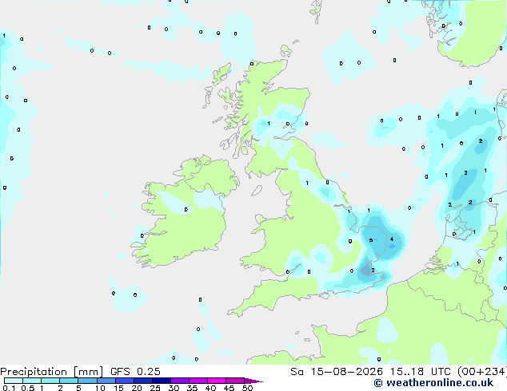Click the 'Sa 15-08-2026' date text
Image resolution: width=507 pixels, height=391 pixels.
pos(337,372)
